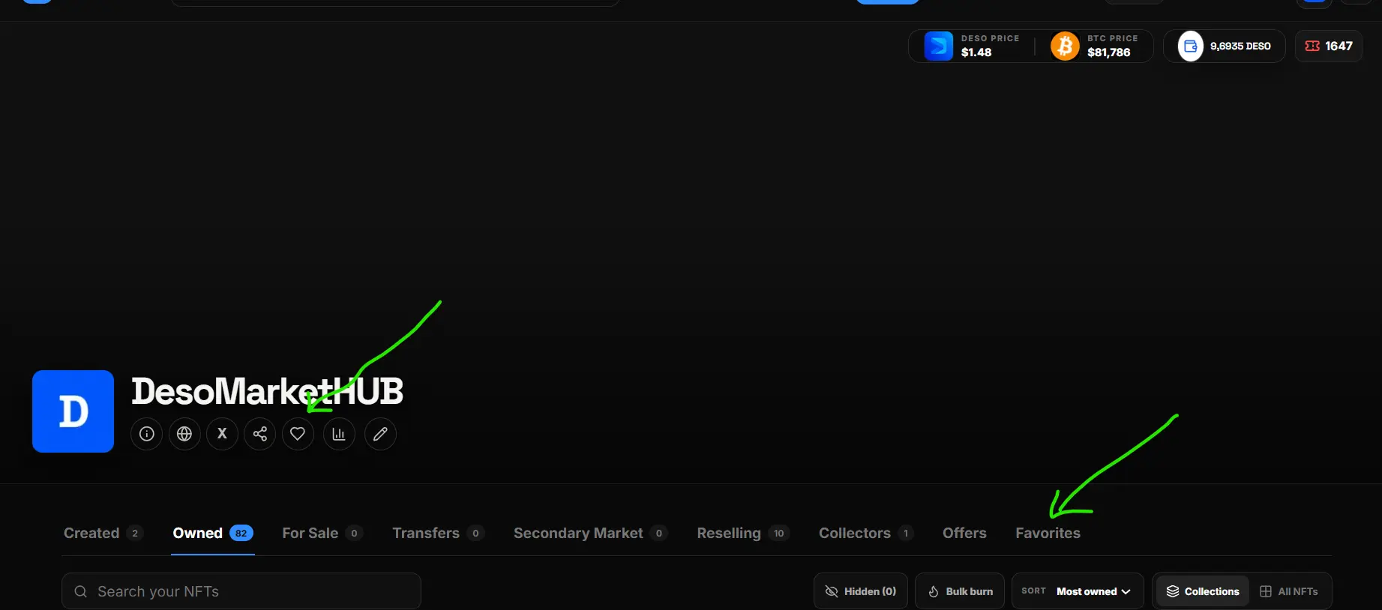Open the Favorites tab
1382x610 pixels.
coord(1048,533)
